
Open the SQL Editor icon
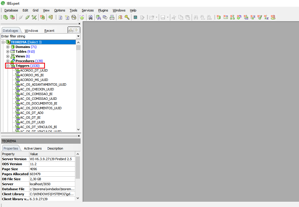click(x=61, y=17)
